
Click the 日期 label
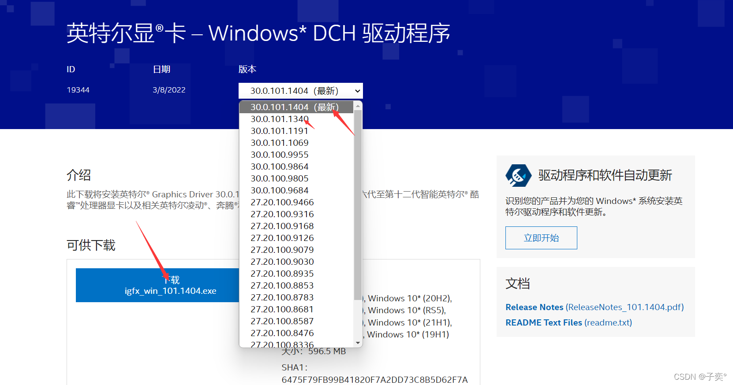pos(161,69)
